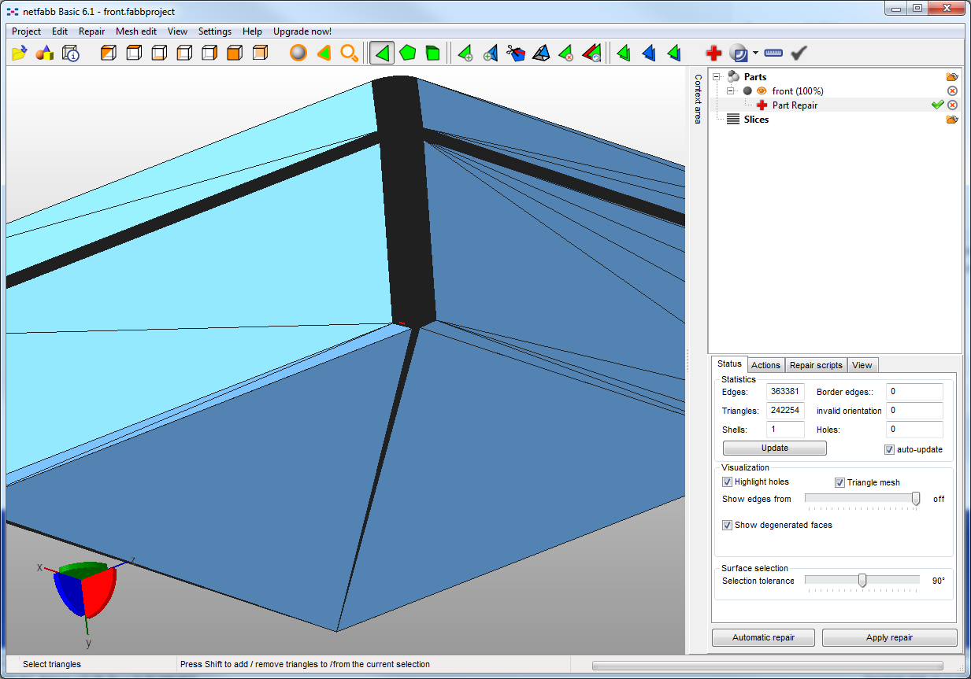
Task: Switch to the Repair scripts tab
Action: 816,365
